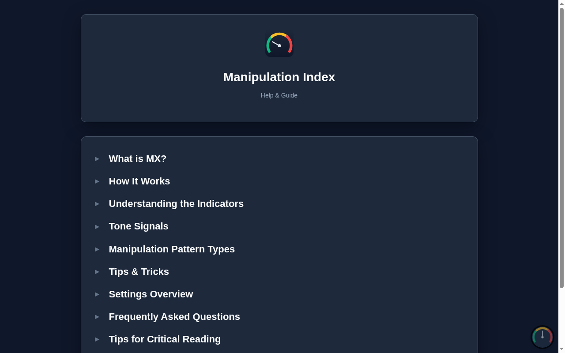Click the Help & Guide subtitle
565x353 pixels.
point(279,95)
